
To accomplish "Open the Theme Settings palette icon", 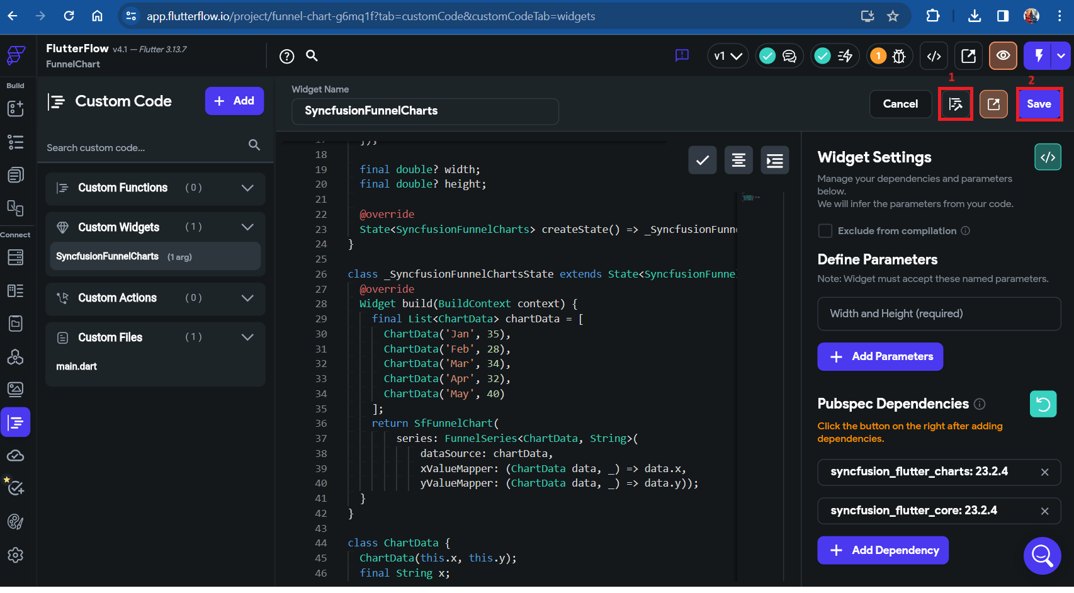I will coord(15,522).
